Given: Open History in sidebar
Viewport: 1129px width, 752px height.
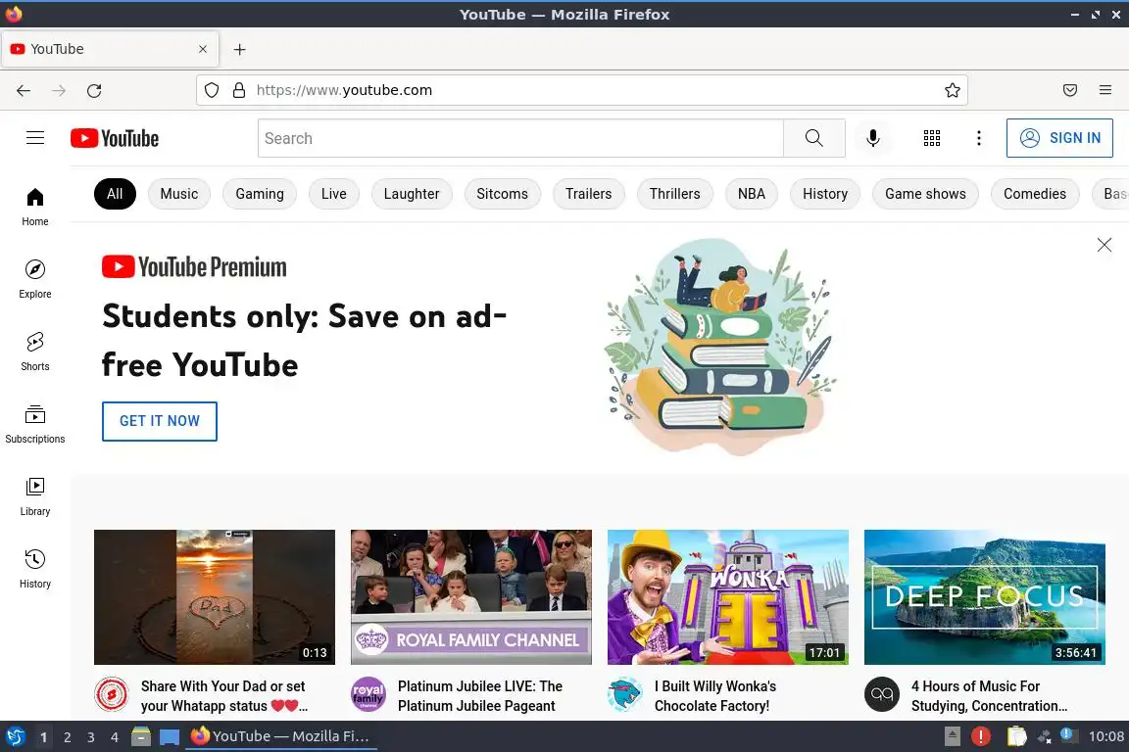Looking at the screenshot, I should (35, 569).
